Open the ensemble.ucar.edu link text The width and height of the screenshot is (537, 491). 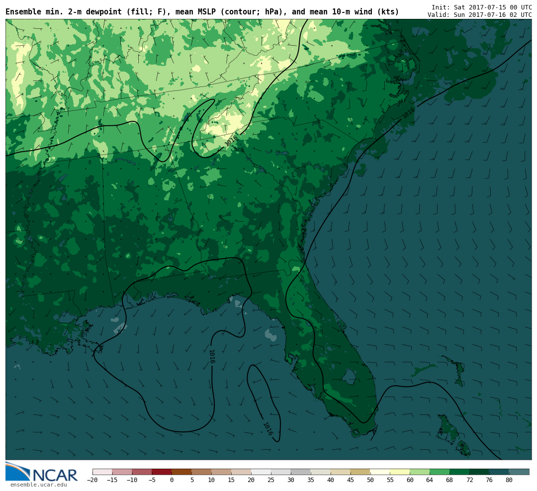(39, 485)
